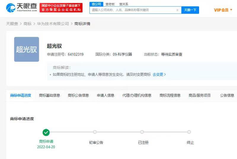The width and height of the screenshot is (237, 159).
Task: Switch to 商标公告信息 tab
Action: [x=78, y=95]
